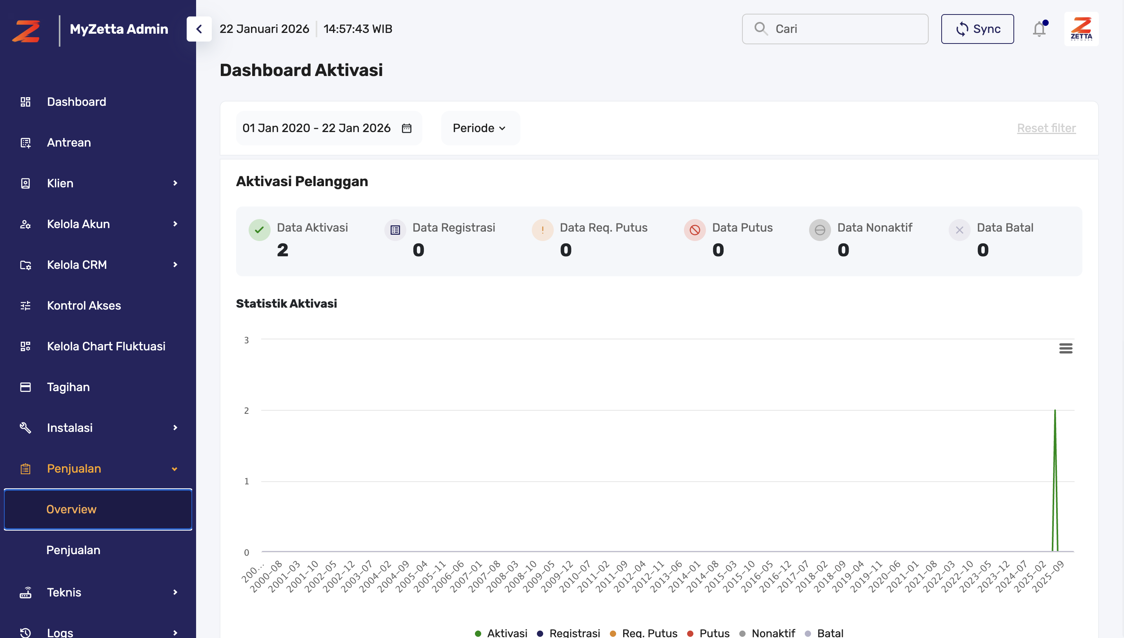This screenshot has width=1124, height=638.
Task: Click the Klien sidebar icon
Action: 25,183
